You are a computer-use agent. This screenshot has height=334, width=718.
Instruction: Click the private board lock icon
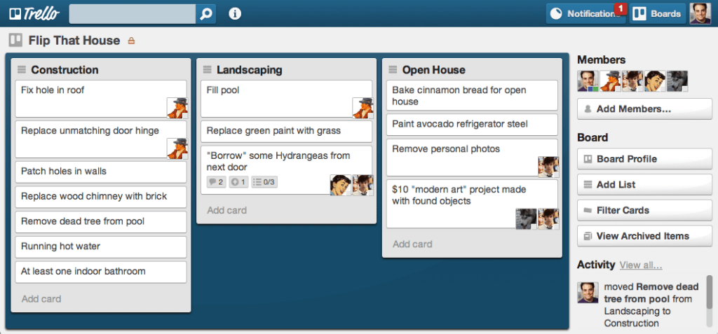pyautogui.click(x=131, y=41)
